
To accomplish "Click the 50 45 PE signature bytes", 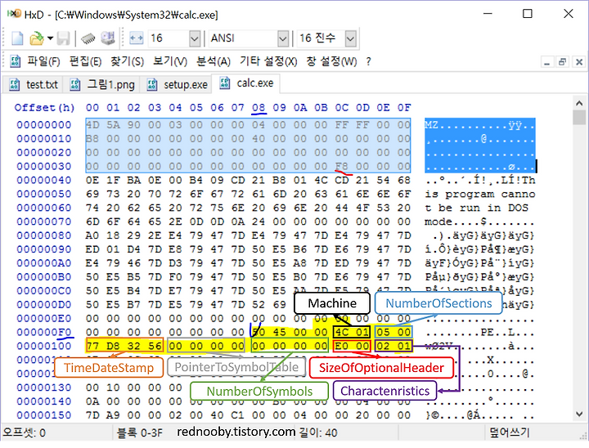I will click(269, 333).
